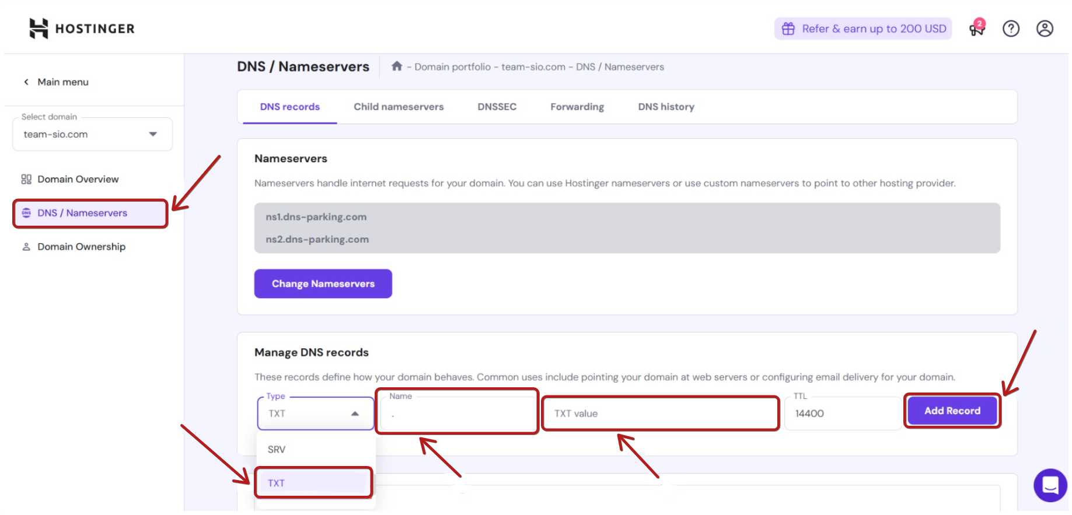Select ns1.dns-parking.com text
1072x515 pixels.
pyautogui.click(x=316, y=217)
